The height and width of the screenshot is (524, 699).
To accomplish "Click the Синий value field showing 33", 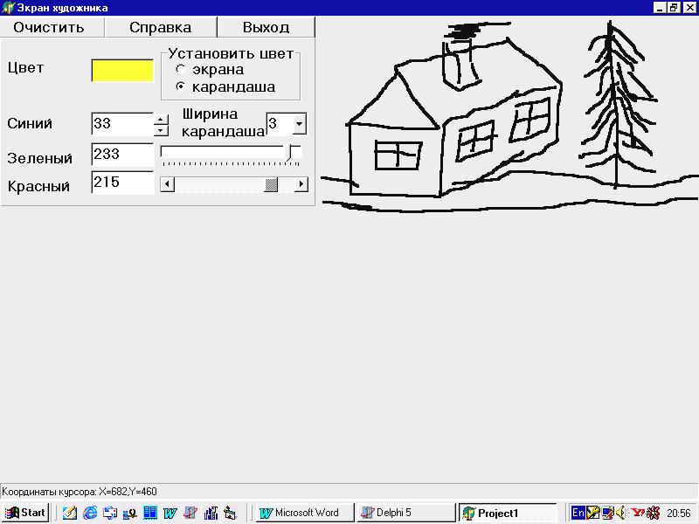I will pos(122,124).
